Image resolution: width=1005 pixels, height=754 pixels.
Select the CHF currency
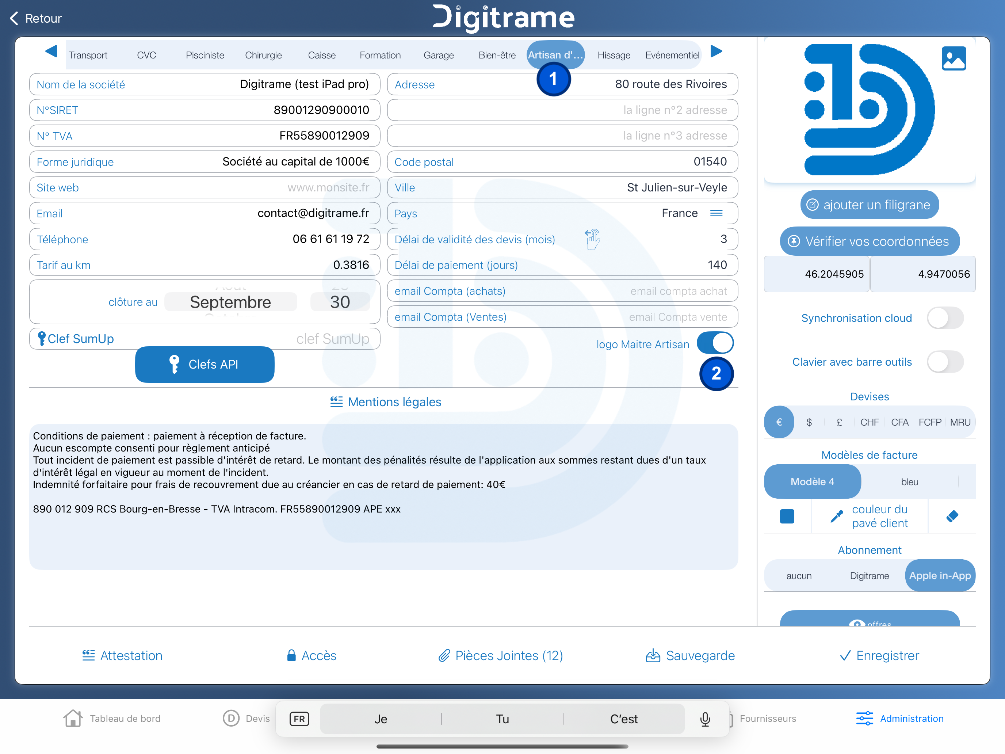click(870, 422)
